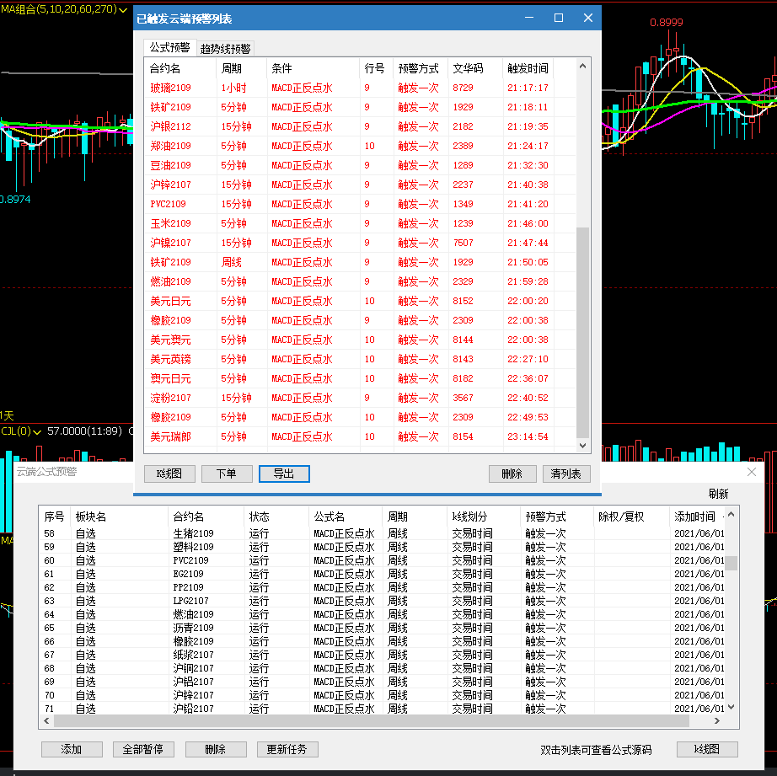Screen dimensions: 777x776
Task: Minimize the 已触发云端预警列表 window
Action: point(529,18)
